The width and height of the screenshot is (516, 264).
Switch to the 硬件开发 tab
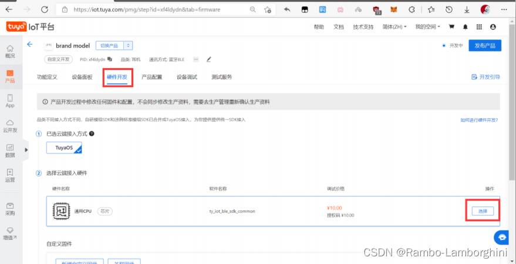coord(117,77)
